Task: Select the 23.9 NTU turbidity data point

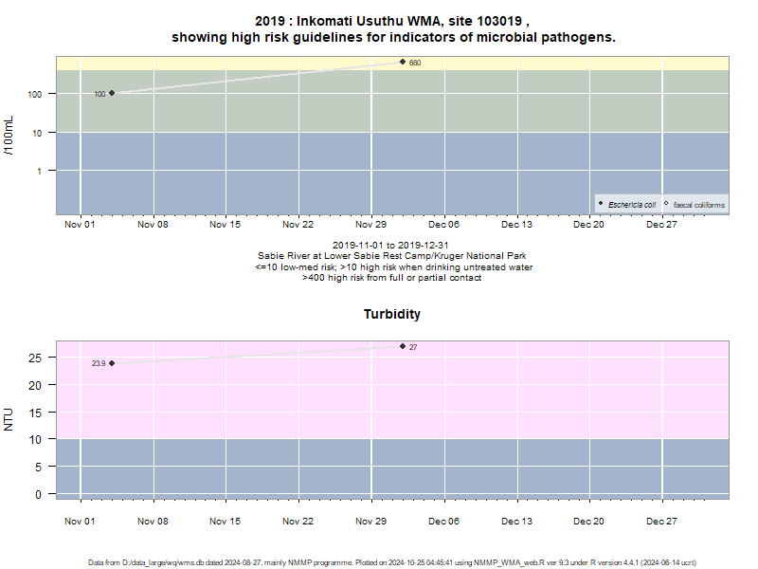Action: coord(112,363)
